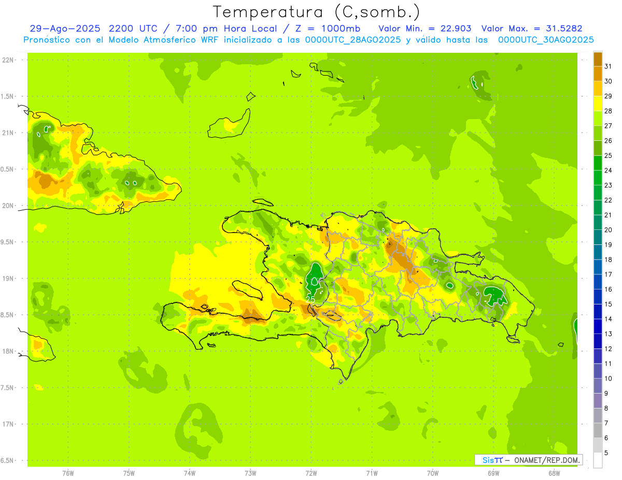The height and width of the screenshot is (480, 622).
Task: Click the blue colorbar segment between 16 and 17
Action: tap(598, 282)
